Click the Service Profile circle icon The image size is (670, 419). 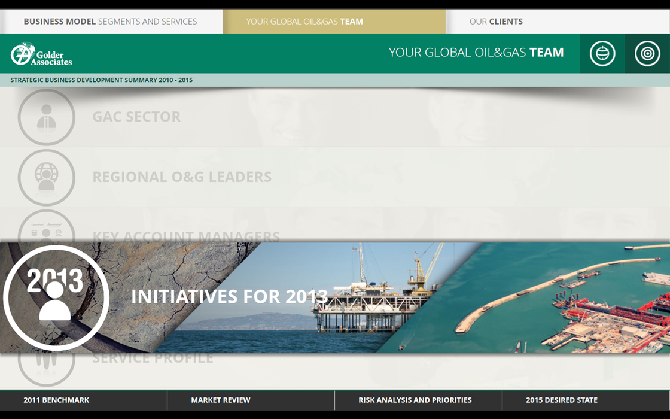47,365
